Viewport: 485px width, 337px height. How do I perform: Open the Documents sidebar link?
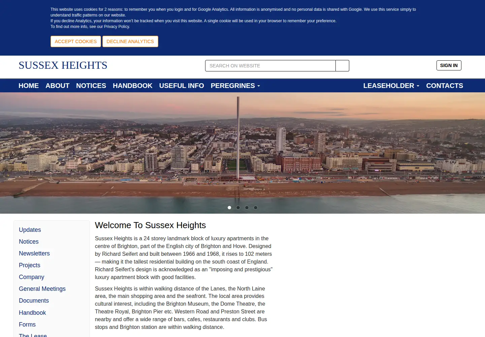34,301
